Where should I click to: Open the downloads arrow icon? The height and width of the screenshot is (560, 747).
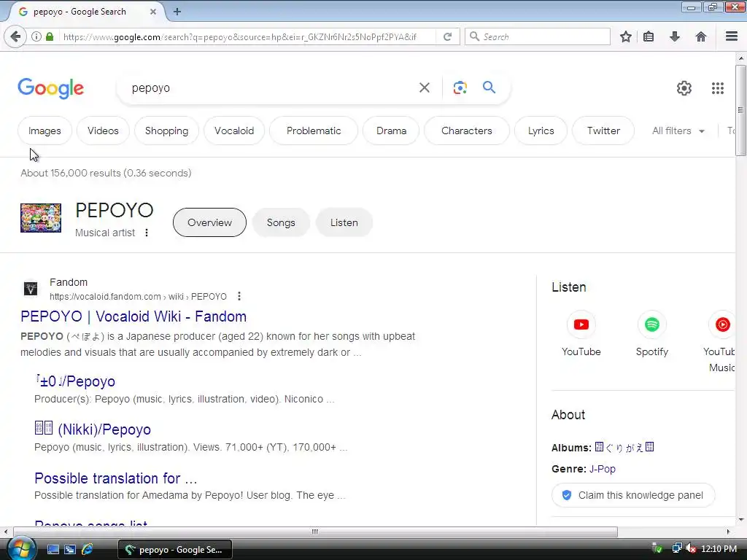pyautogui.click(x=675, y=36)
